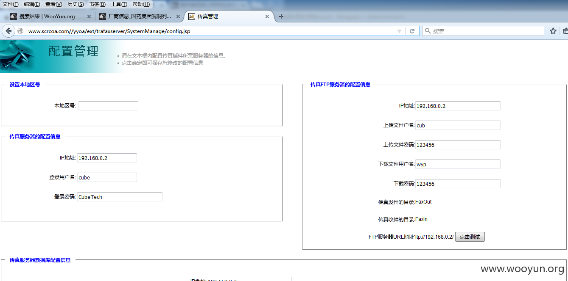Click the 上传文件密码 field
The width and height of the screenshot is (568, 281).
coord(458,145)
